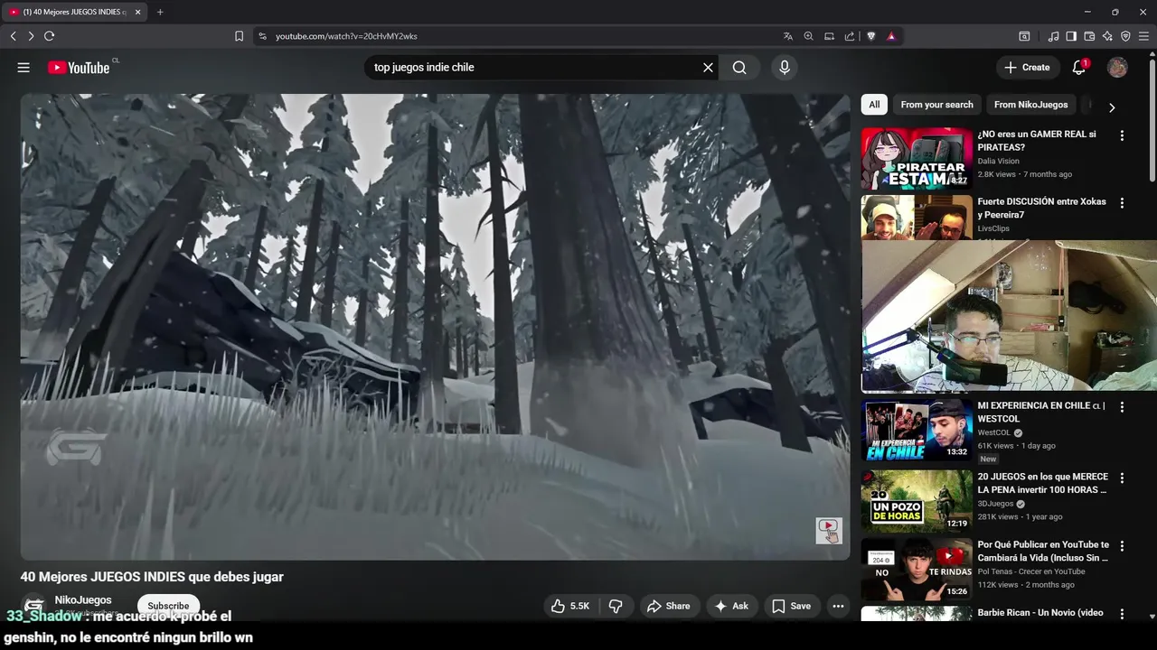Open Brave Rewards triangle icon
Image resolution: width=1157 pixels, height=650 pixels.
click(891, 36)
